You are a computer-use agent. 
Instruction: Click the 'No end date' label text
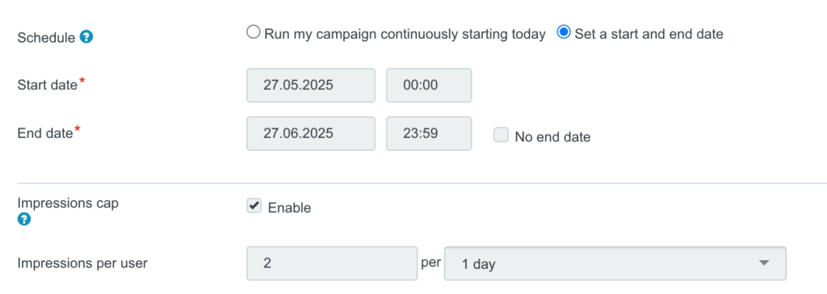pos(552,137)
